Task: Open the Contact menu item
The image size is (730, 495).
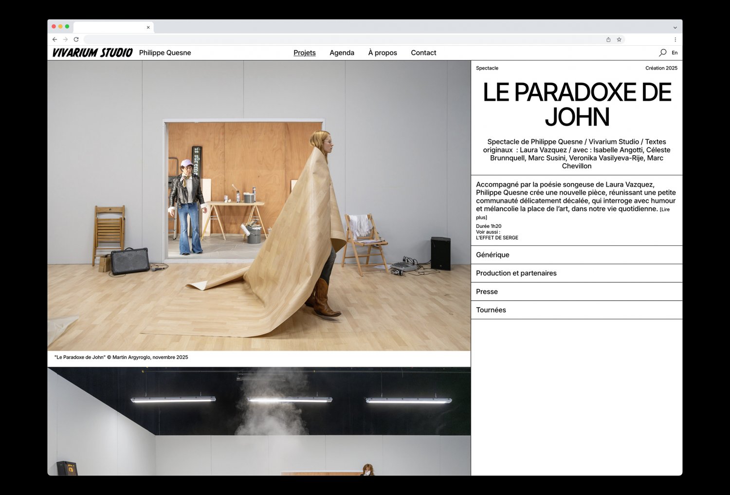Action: (x=423, y=53)
